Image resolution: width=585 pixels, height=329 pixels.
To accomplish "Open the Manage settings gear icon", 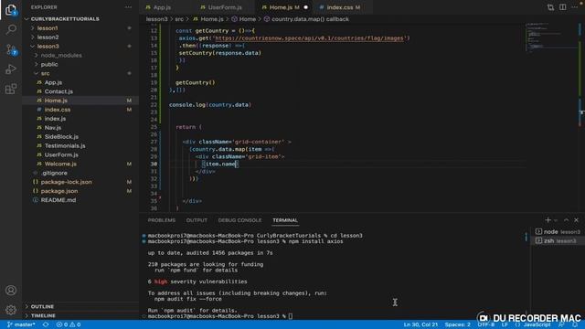I will coord(11,310).
